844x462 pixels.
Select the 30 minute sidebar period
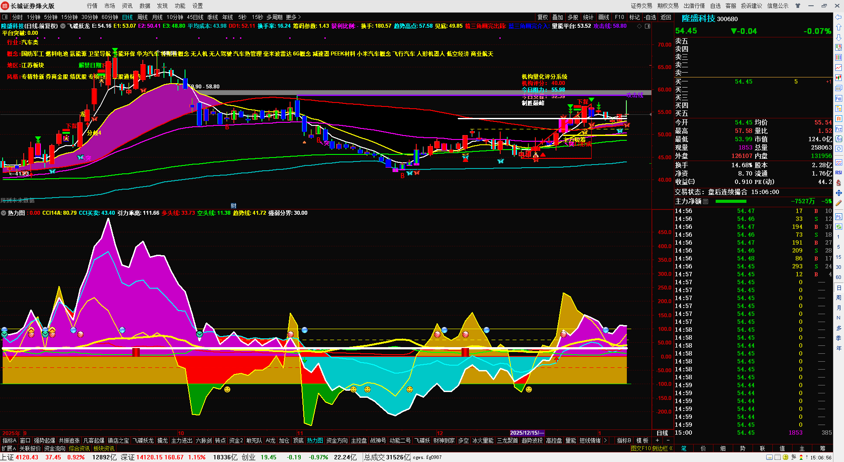(839, 267)
